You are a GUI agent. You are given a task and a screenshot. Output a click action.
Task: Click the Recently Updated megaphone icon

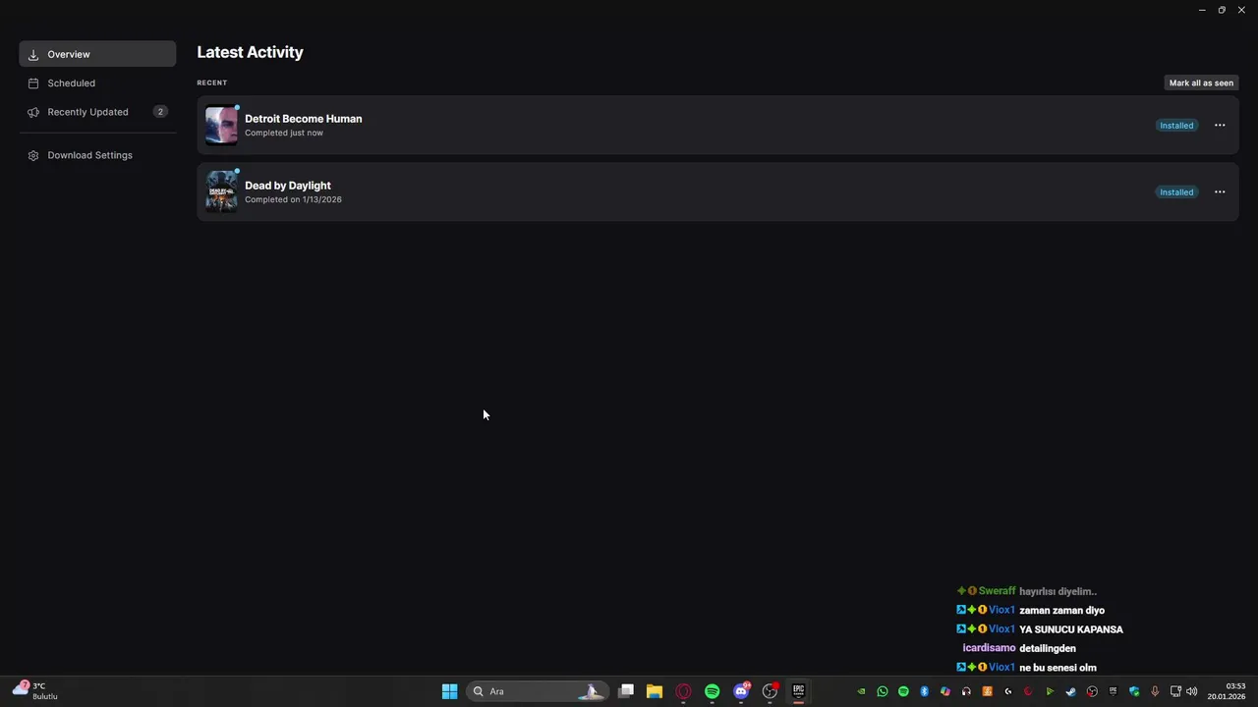pyautogui.click(x=33, y=112)
